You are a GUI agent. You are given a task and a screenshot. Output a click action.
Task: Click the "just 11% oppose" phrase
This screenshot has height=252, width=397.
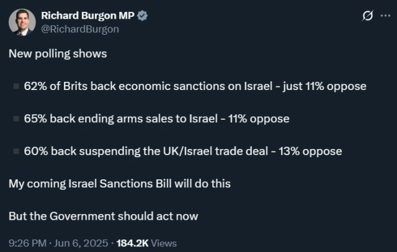click(x=325, y=86)
